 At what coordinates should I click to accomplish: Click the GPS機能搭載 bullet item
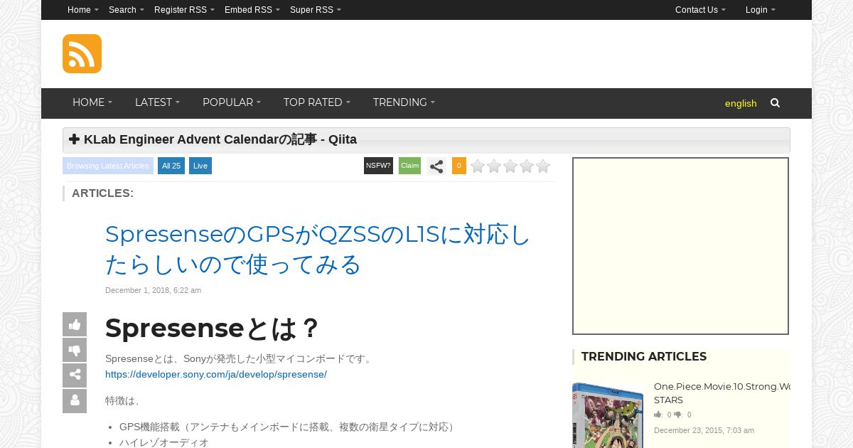pos(288,427)
